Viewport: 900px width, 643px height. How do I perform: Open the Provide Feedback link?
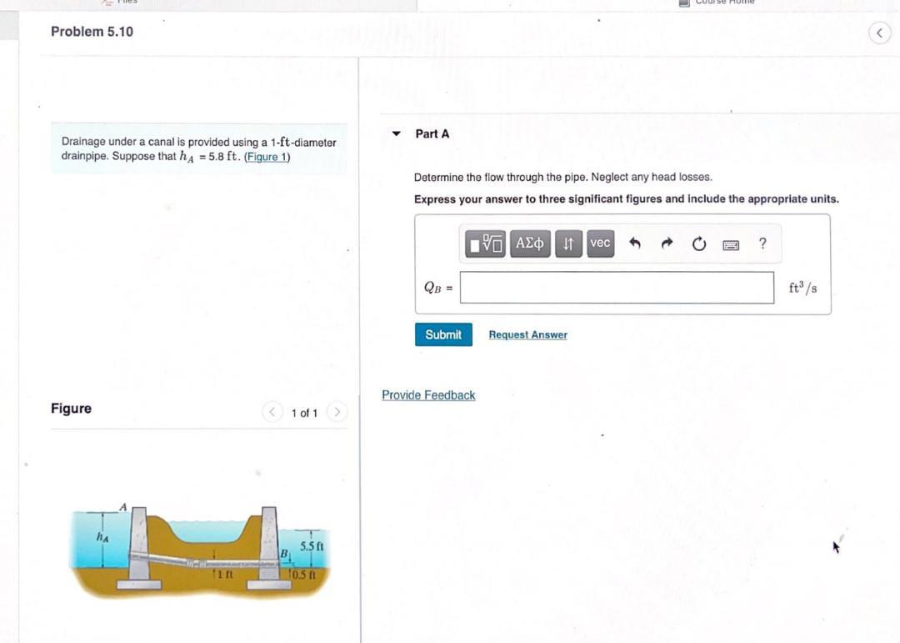tap(428, 395)
